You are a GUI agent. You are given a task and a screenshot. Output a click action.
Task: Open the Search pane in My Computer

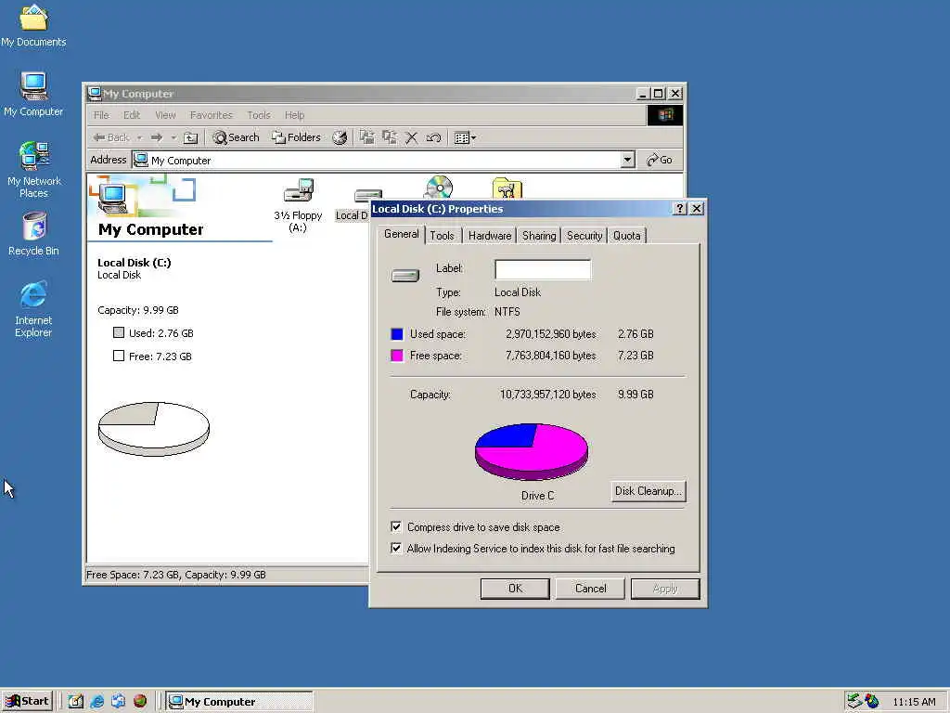(236, 137)
